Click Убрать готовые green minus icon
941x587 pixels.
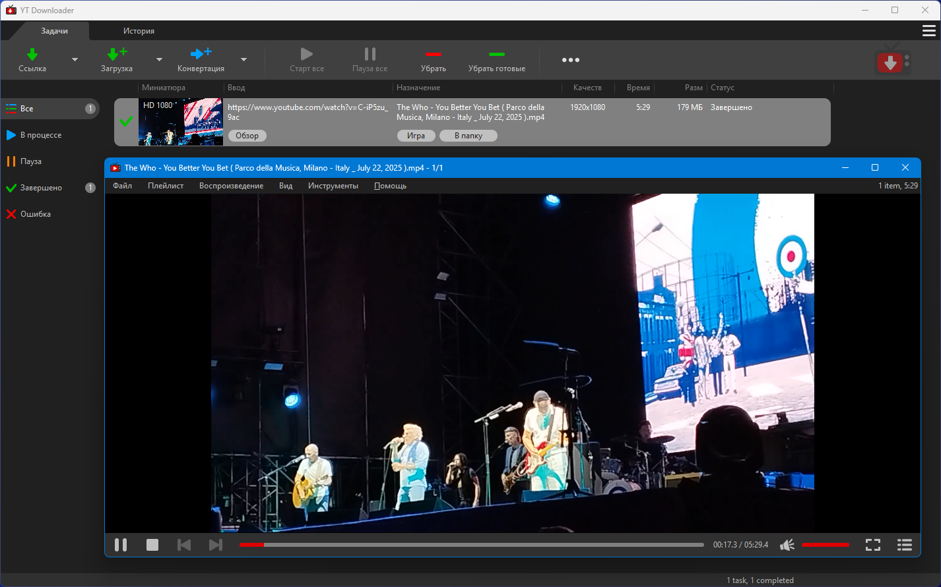[x=497, y=54]
